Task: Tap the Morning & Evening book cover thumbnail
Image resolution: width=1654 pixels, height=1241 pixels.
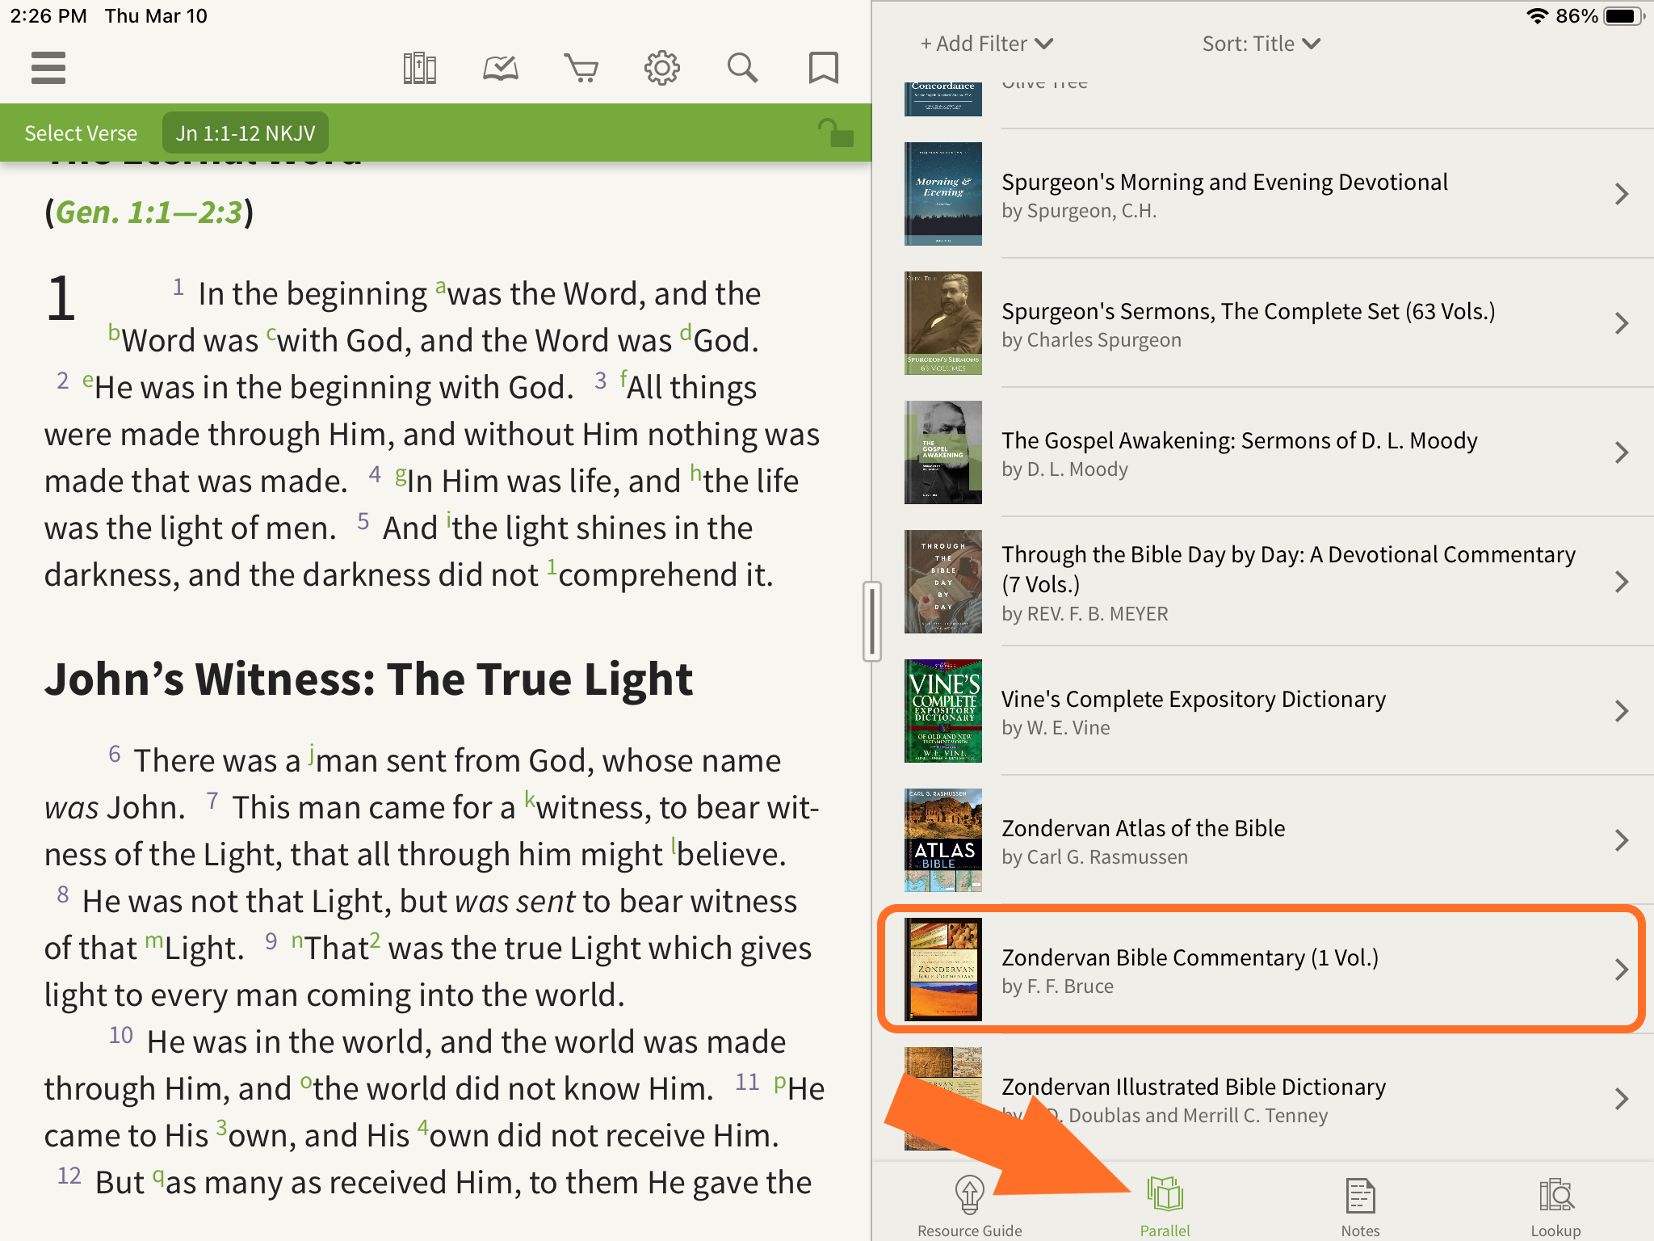Action: pos(943,194)
